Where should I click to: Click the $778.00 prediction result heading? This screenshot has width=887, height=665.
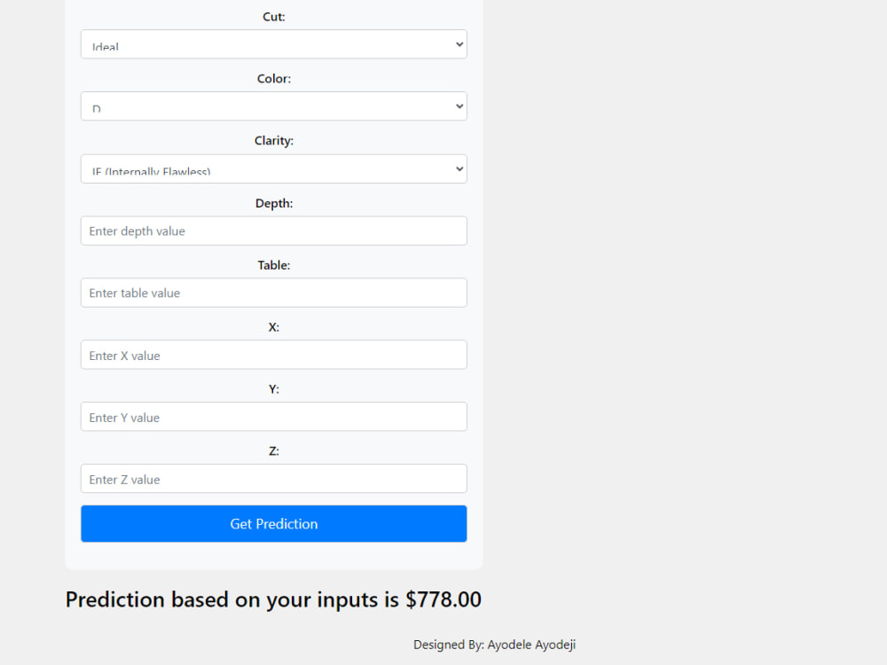(273, 599)
